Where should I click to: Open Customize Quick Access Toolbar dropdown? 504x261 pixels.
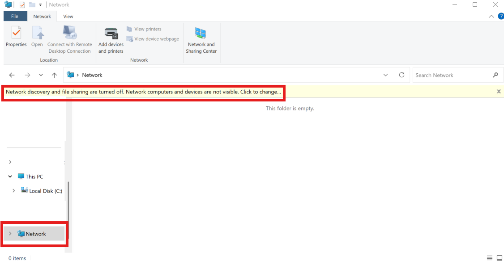40,5
